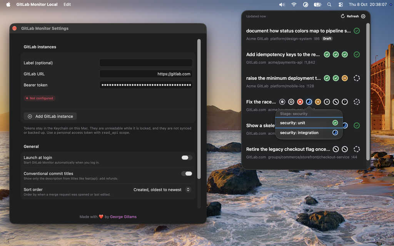
Task: Click the 'Not configured' status badge
Action: click(x=40, y=98)
